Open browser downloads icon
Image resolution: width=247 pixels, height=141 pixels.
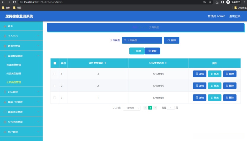click(217, 2)
